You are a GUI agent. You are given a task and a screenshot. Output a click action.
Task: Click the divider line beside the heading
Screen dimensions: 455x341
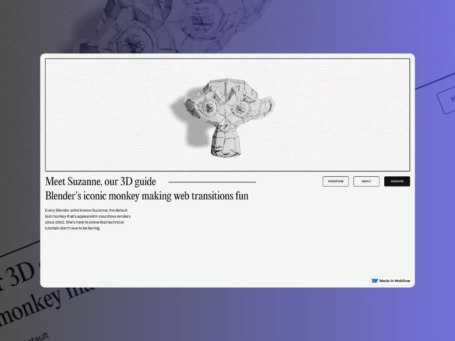pos(213,182)
